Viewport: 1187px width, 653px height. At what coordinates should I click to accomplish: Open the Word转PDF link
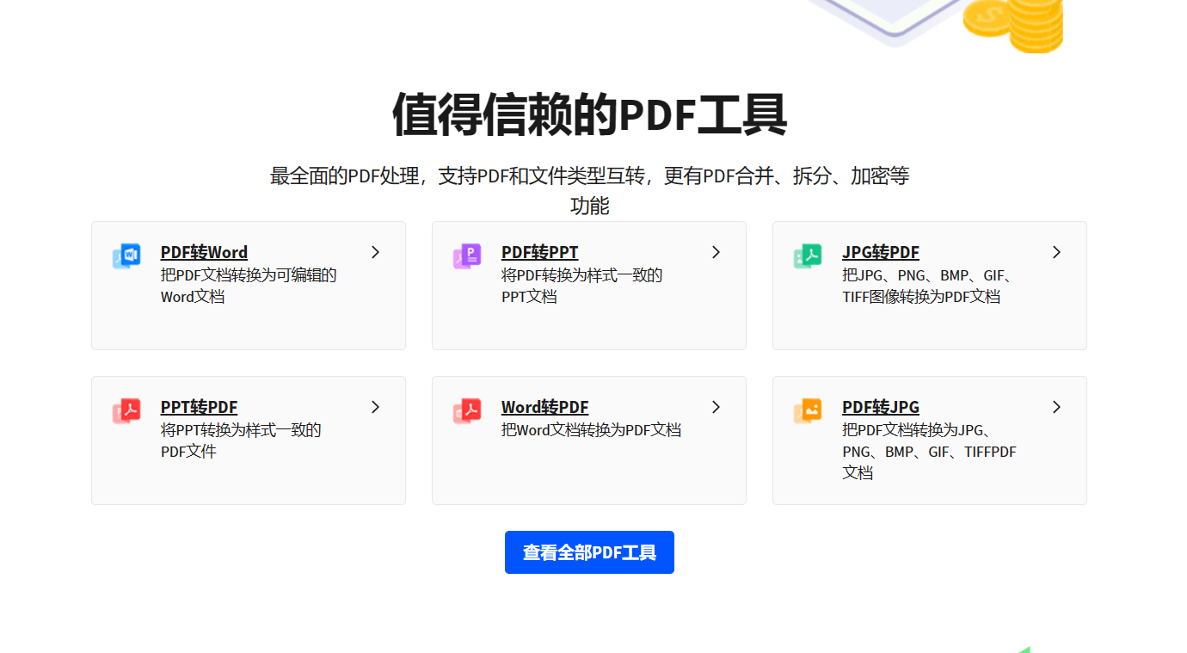tap(545, 407)
